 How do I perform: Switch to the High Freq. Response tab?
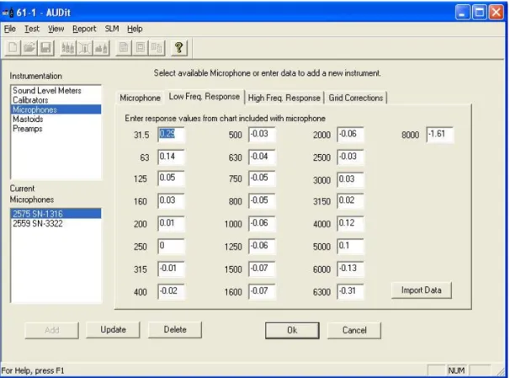pos(284,98)
